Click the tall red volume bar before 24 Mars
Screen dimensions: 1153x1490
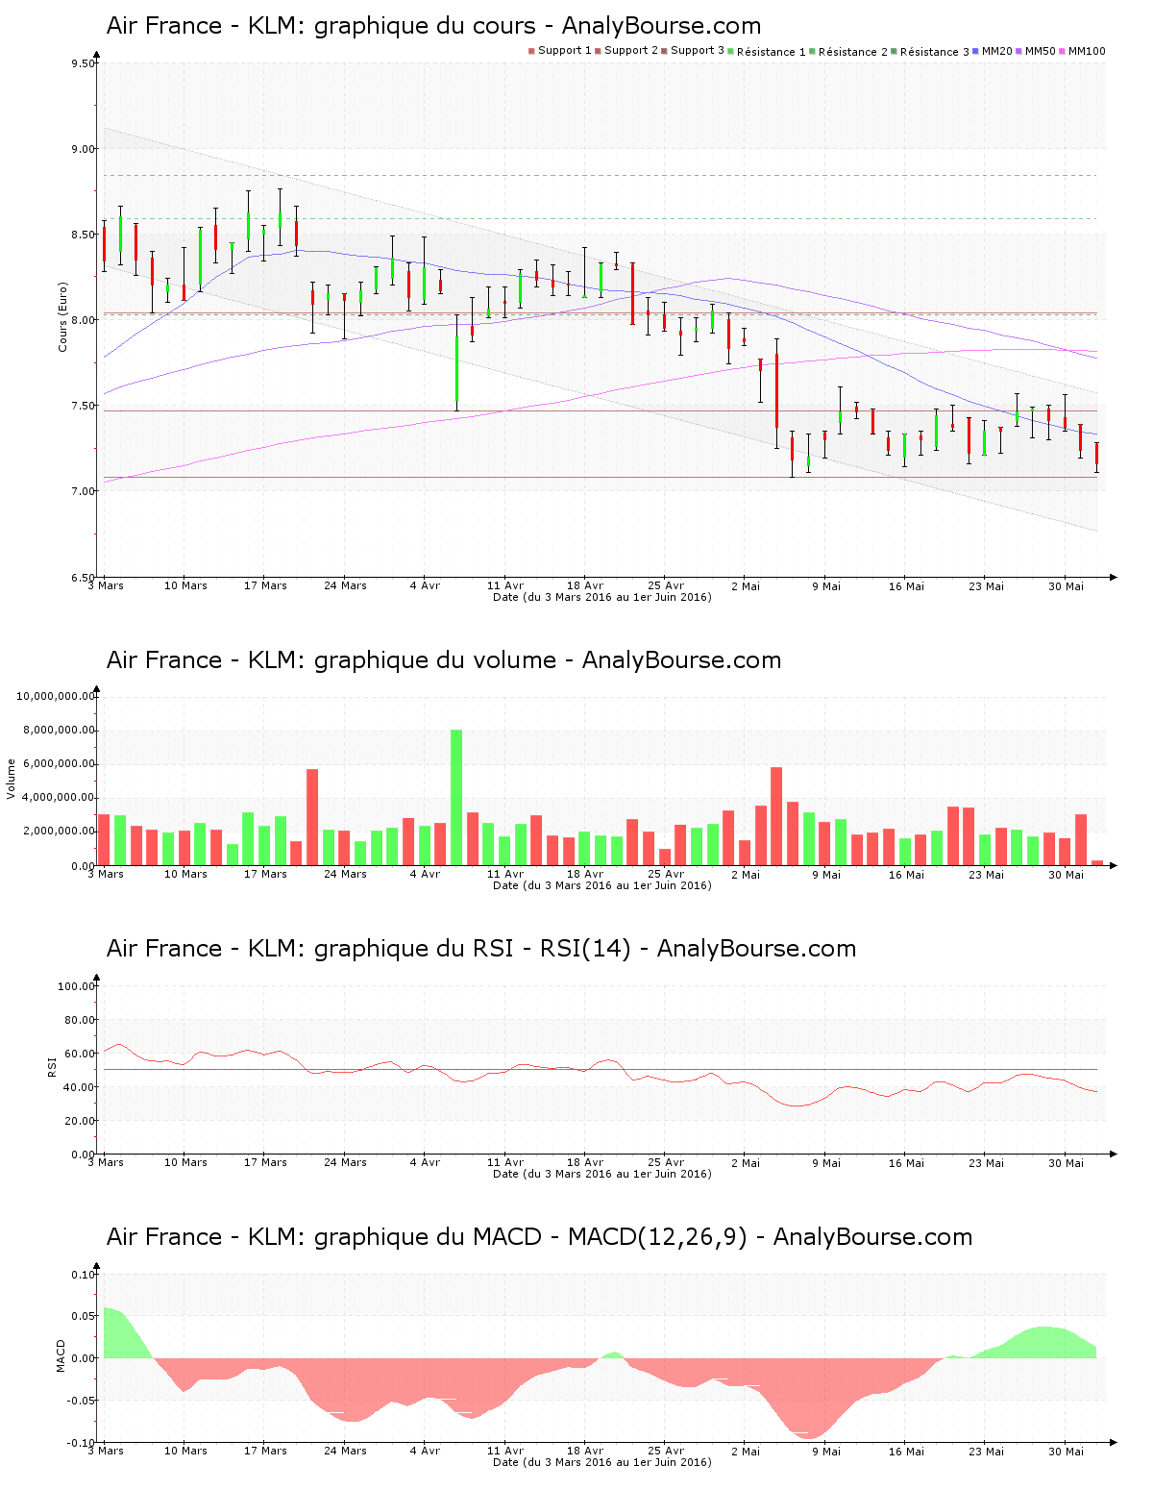(312, 817)
